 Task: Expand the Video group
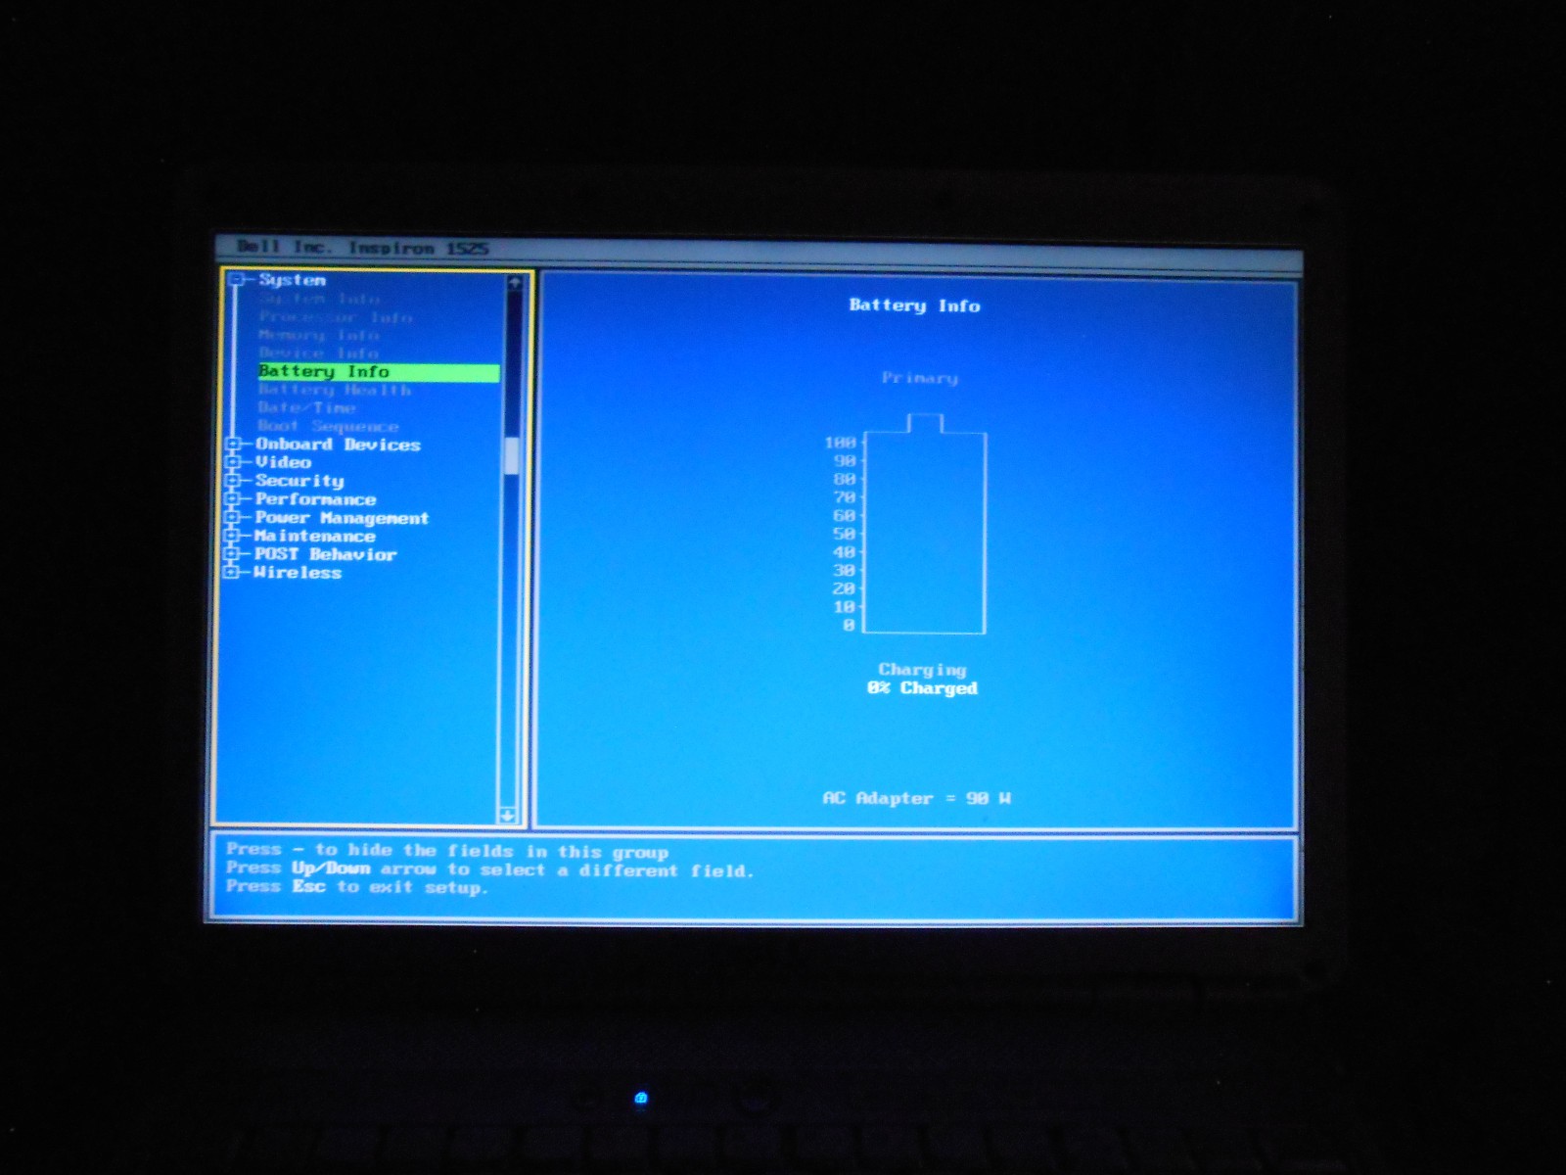pos(233,462)
